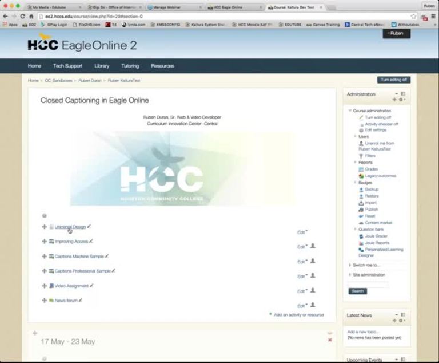Toggle Activity chooser off link
The width and height of the screenshot is (439, 363).
pos(381,124)
